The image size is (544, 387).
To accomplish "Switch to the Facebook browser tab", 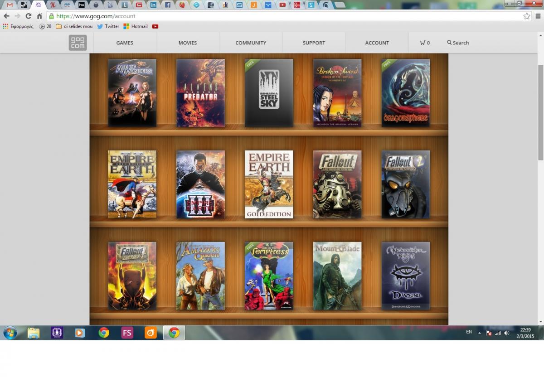I will [168, 5].
